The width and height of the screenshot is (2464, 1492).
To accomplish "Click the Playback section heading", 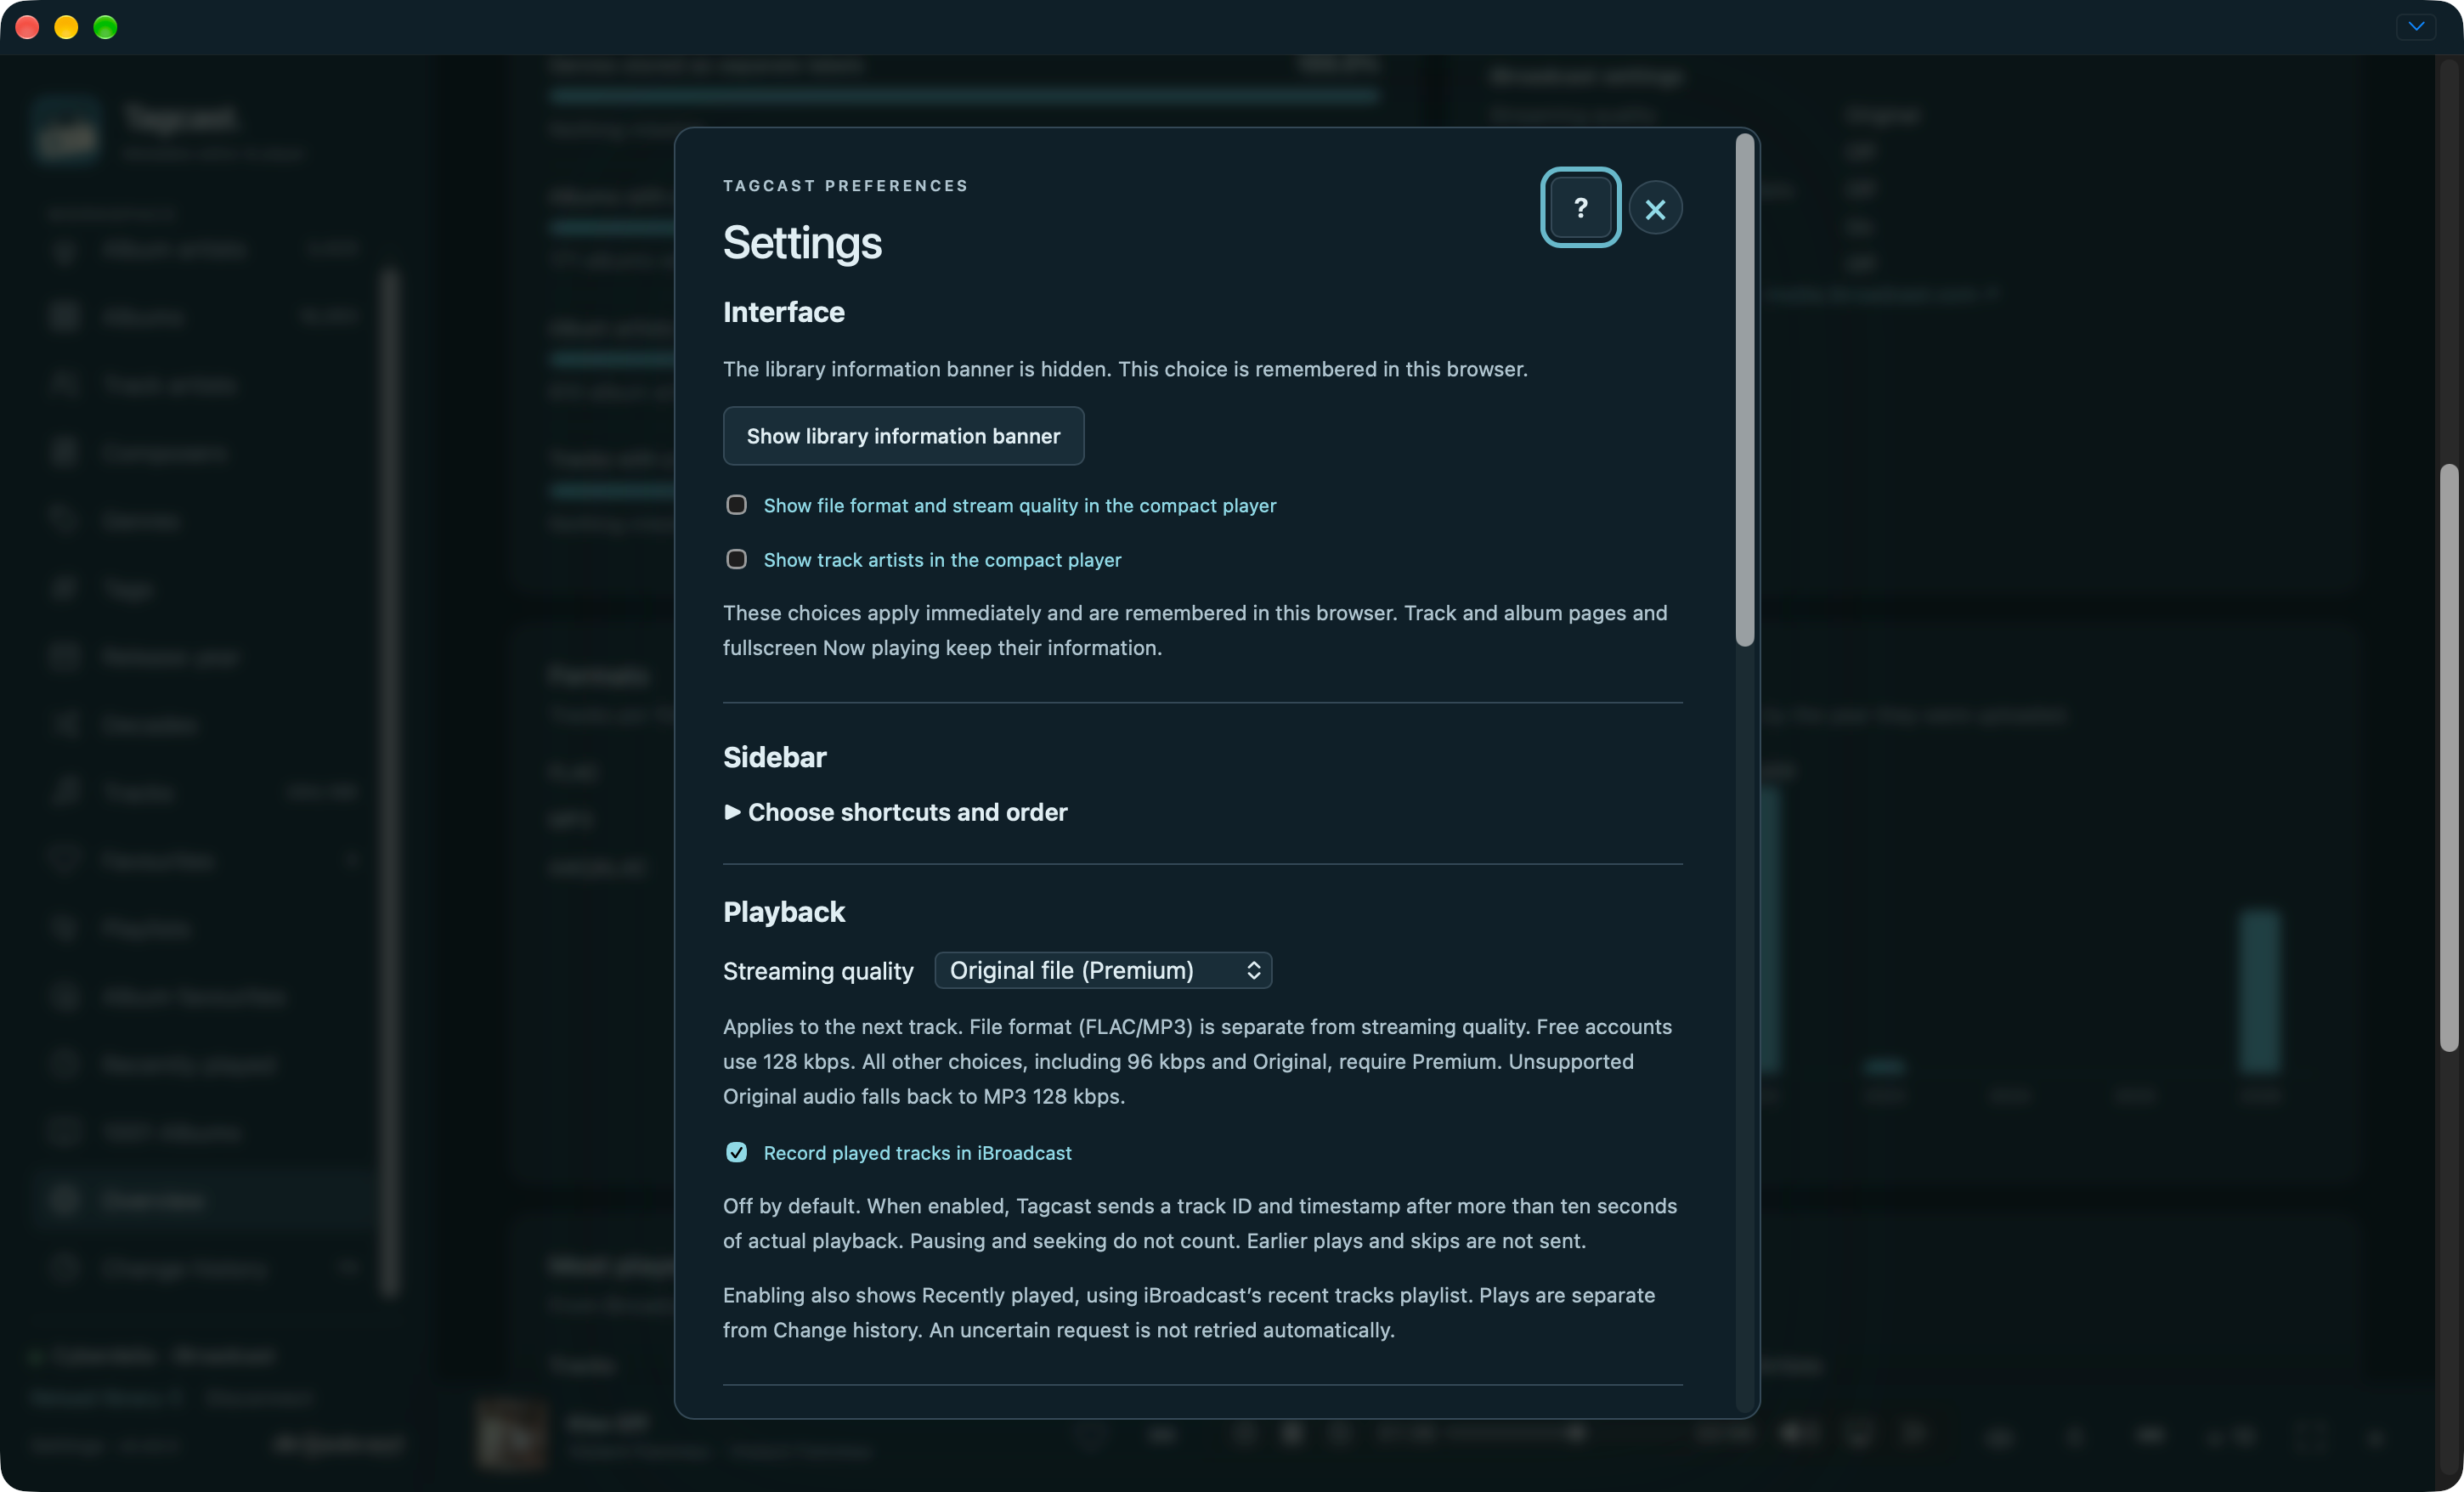I will coord(783,912).
